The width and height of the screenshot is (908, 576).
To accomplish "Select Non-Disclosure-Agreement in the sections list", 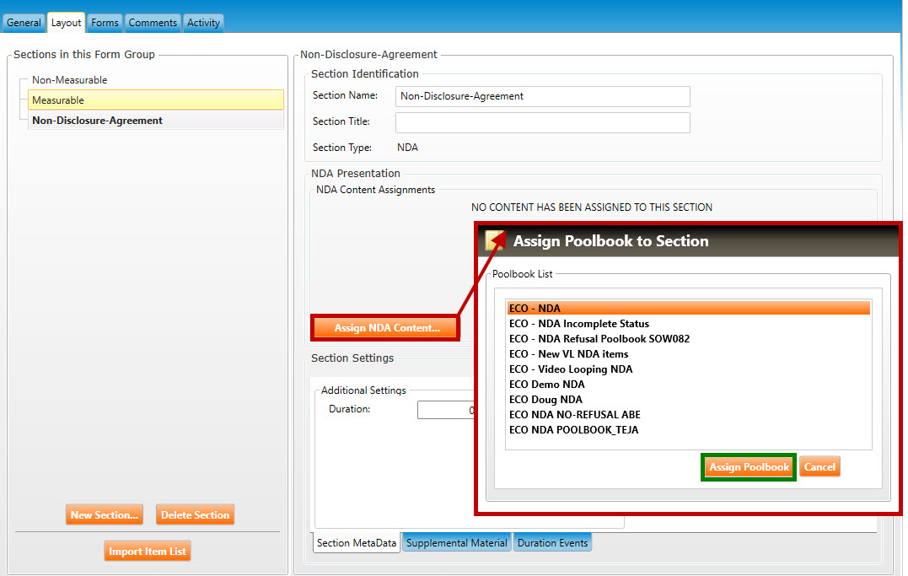I will [x=97, y=121].
